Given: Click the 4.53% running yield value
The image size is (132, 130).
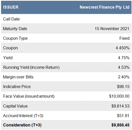Looking at the screenshot, I should [x=124, y=68].
